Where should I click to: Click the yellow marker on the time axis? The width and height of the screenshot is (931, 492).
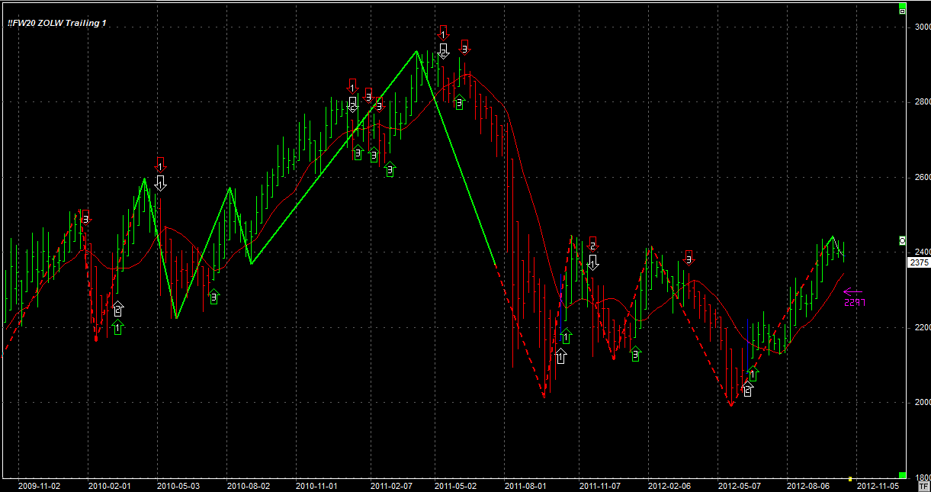pos(850,479)
